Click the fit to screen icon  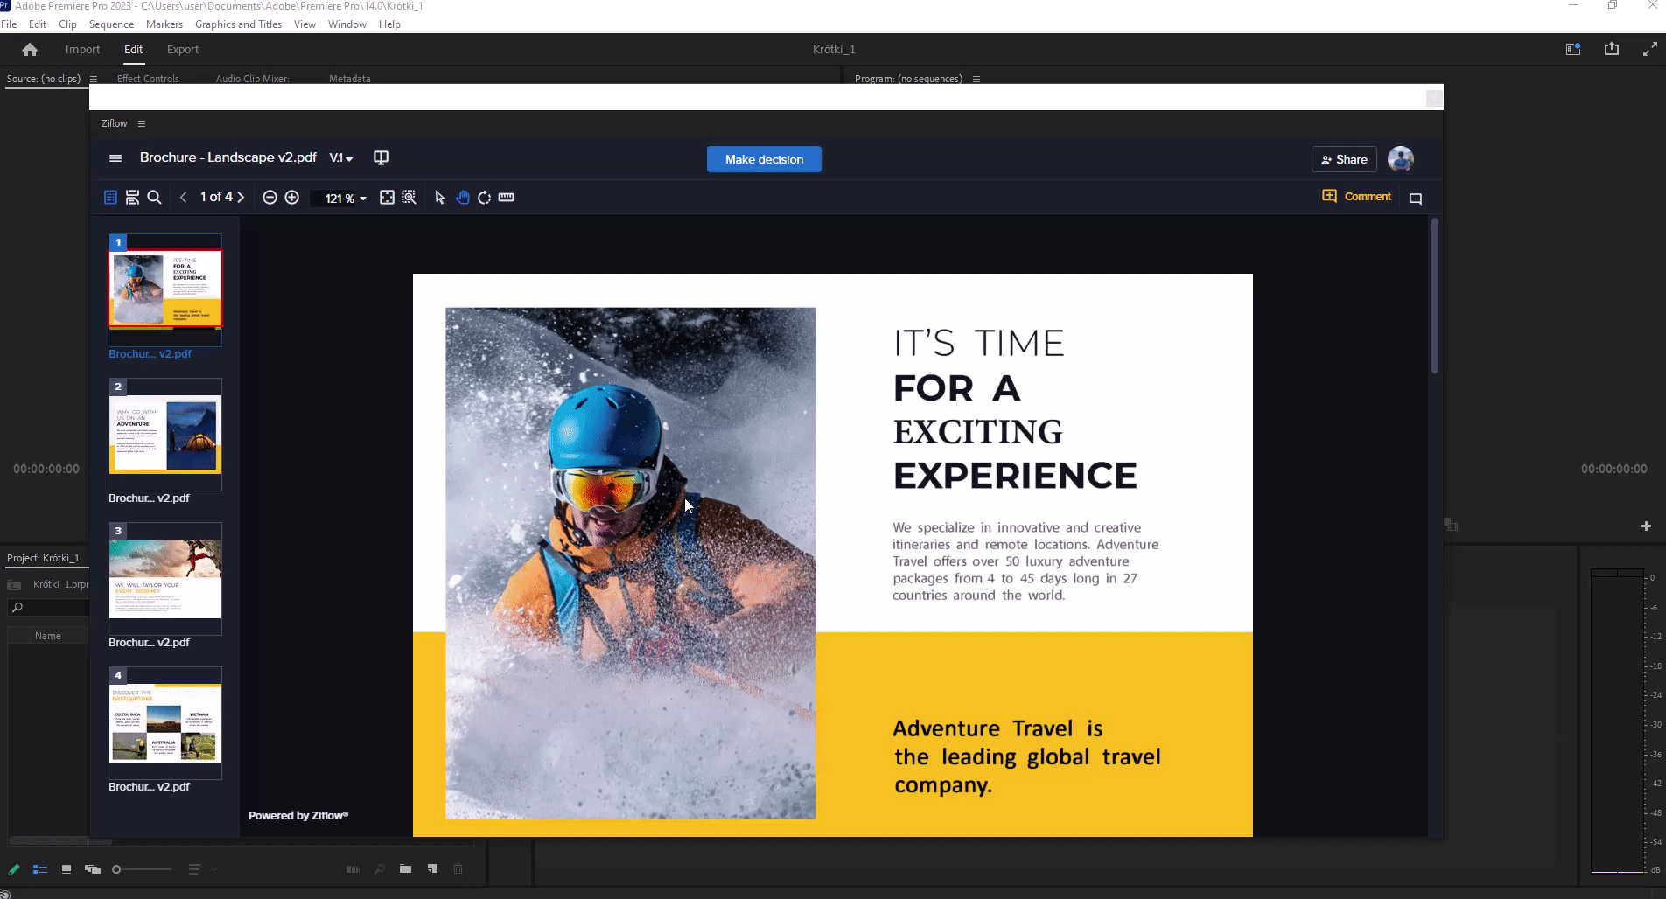tap(387, 198)
